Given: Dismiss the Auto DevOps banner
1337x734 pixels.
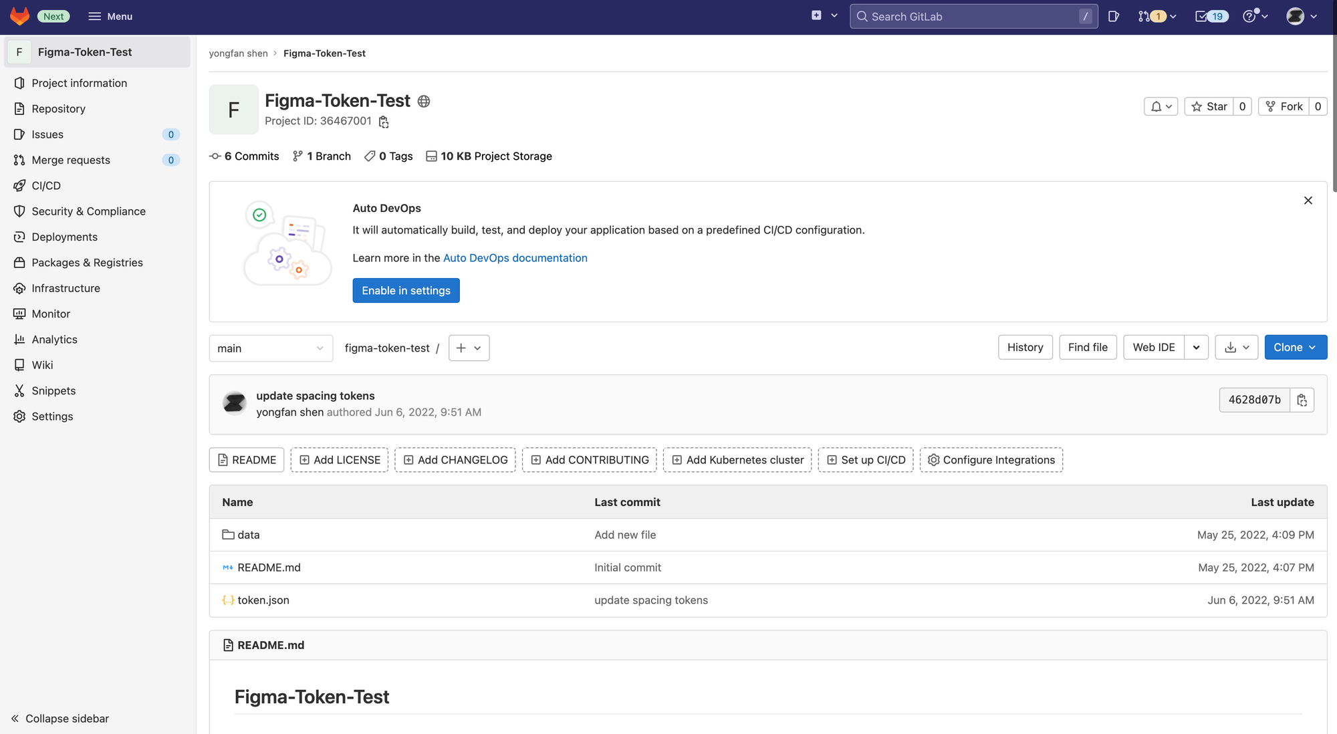Looking at the screenshot, I should (1308, 201).
